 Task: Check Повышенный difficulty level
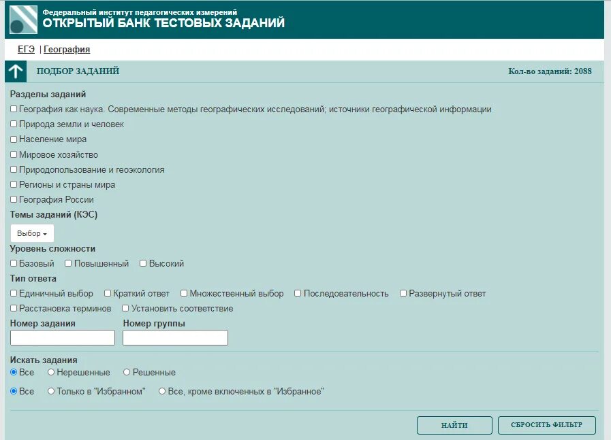pos(68,263)
